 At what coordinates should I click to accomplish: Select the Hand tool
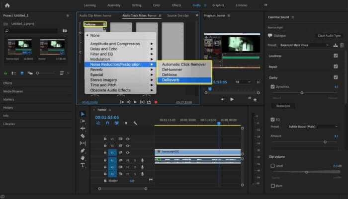83,158
